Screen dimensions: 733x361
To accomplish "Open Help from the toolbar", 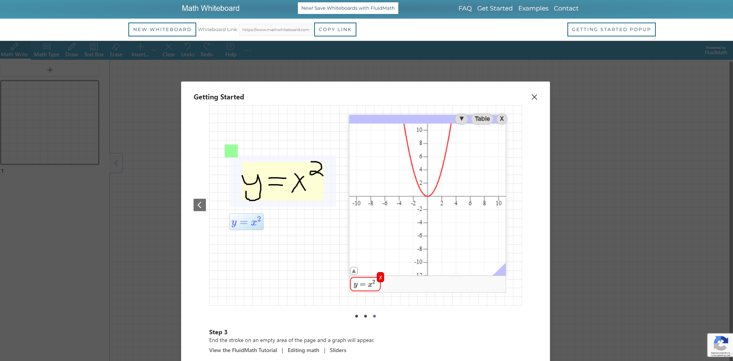I will (x=230, y=50).
